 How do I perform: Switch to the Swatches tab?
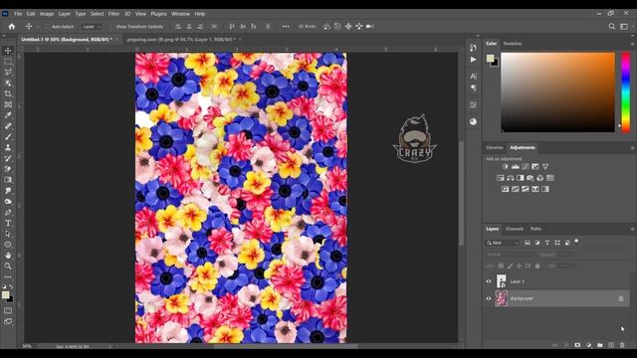point(513,44)
